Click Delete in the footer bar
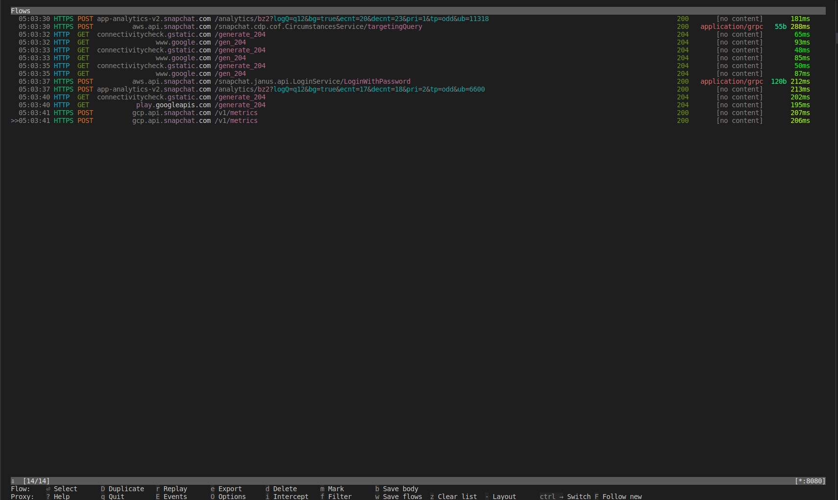This screenshot has width=838, height=500. [285, 489]
